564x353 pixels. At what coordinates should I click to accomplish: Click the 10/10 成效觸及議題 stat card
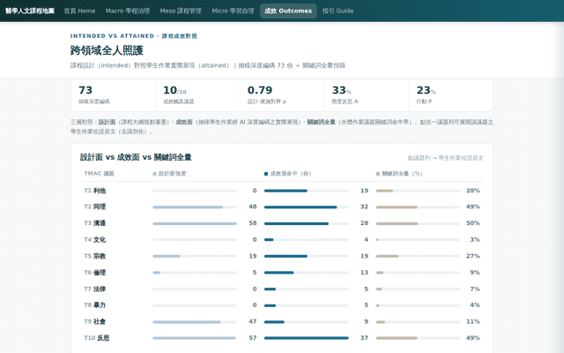[x=197, y=95]
